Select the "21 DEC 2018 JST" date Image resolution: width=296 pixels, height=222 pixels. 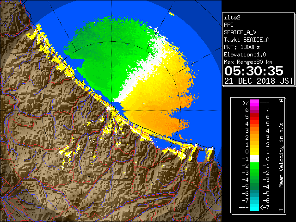[x=259, y=81]
